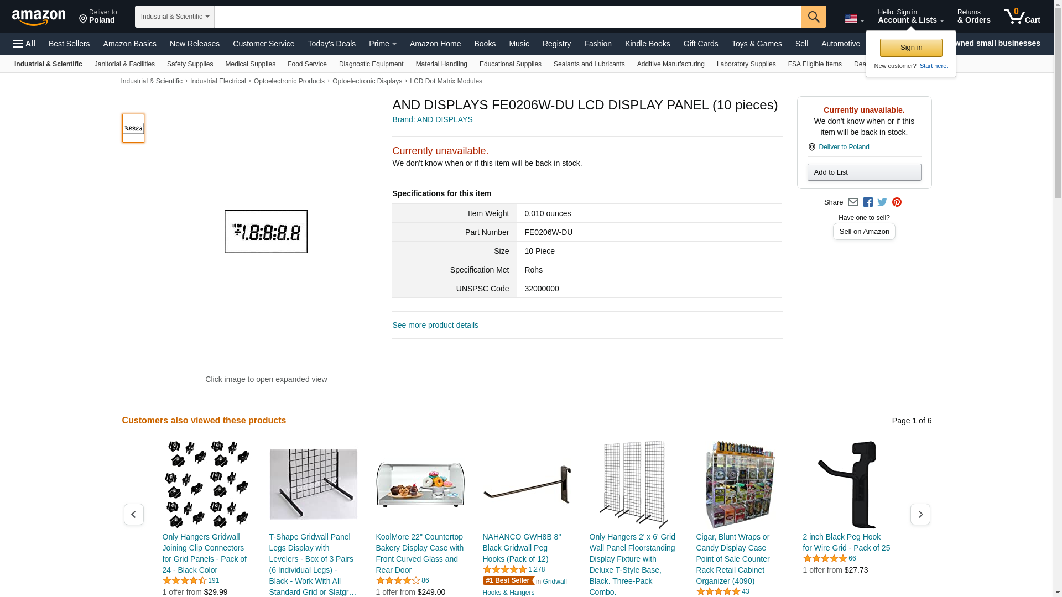Share product on Pinterest icon
Image resolution: width=1062 pixels, height=597 pixels.
tap(897, 202)
